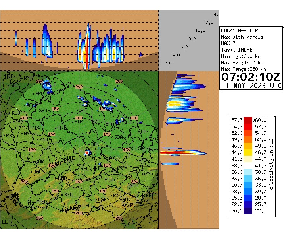Click the red storm cell at Lucknow centre
Screen dimensions: 284x239
87,153
